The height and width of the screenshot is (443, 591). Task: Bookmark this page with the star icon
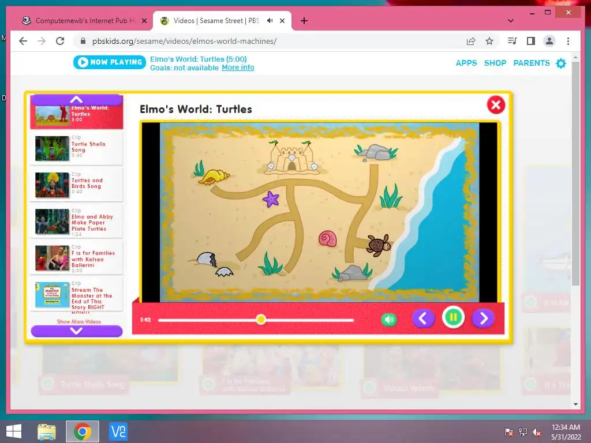pos(489,41)
